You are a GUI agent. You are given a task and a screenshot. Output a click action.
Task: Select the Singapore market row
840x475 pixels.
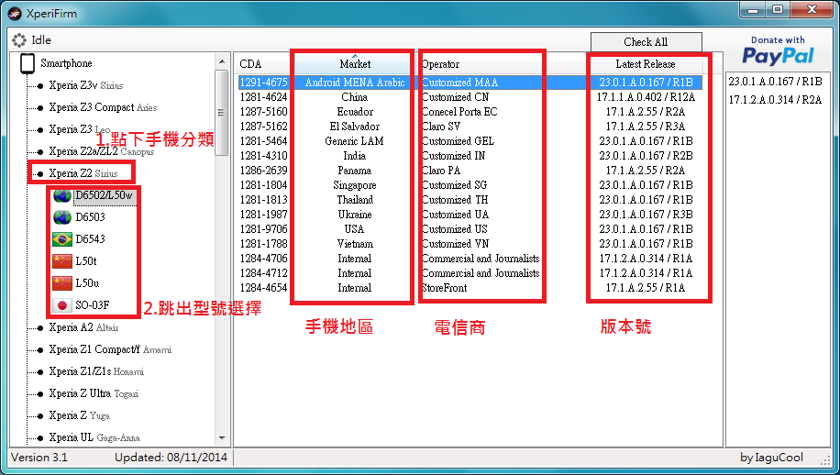(x=470, y=185)
